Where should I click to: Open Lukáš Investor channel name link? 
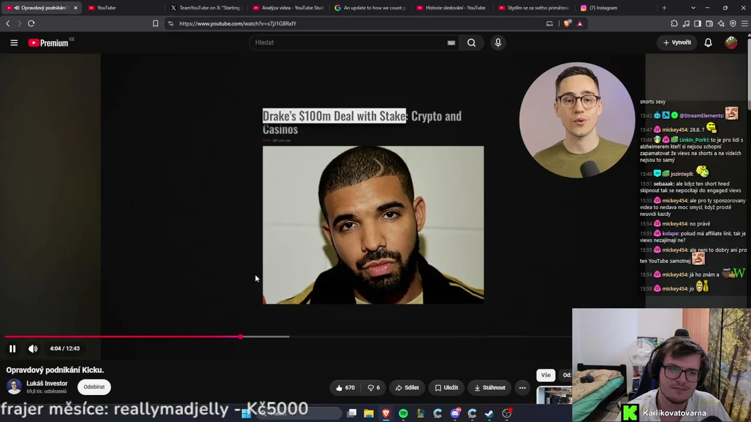coord(47,383)
